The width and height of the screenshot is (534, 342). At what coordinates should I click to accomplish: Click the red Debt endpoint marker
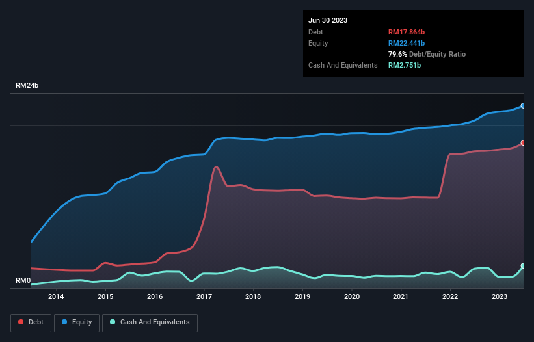[x=523, y=143]
